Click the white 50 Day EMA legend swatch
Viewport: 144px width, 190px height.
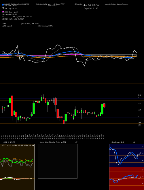[3, 8]
